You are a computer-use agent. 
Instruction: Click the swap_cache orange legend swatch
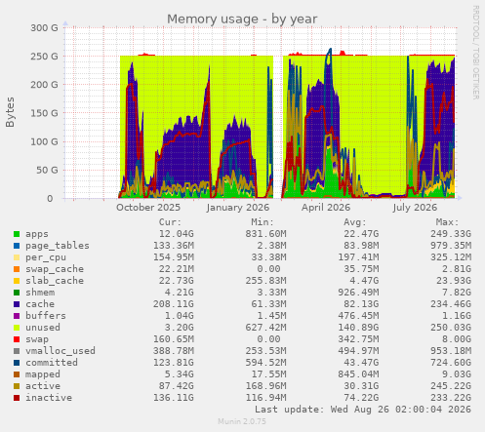point(17,269)
